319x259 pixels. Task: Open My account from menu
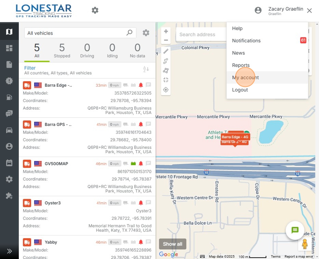pos(267,77)
